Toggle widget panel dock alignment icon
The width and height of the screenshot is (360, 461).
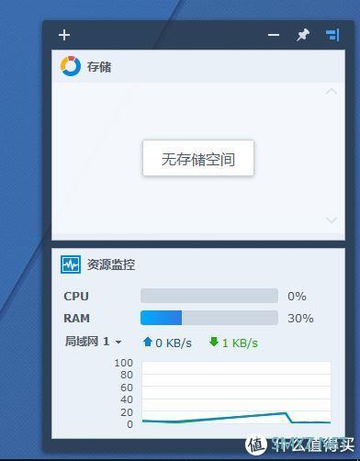coord(332,35)
